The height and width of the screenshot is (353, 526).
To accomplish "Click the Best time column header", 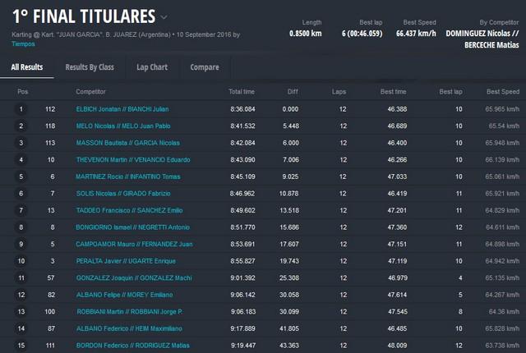I will pyautogui.click(x=393, y=91).
